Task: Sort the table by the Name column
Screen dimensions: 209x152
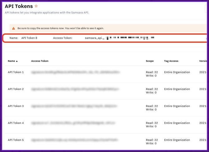Action: point(13,61)
